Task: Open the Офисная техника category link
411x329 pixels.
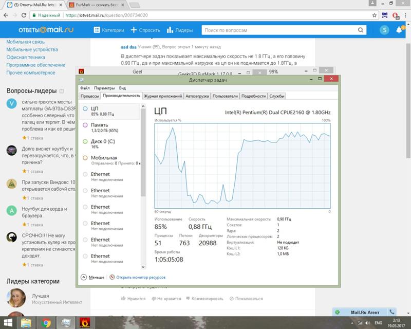Action: point(26,57)
